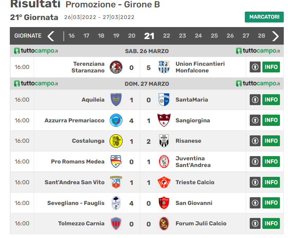This screenshot has width=288, height=238.
Task: Open the Trieste Calcio team link
Action: click(x=195, y=182)
